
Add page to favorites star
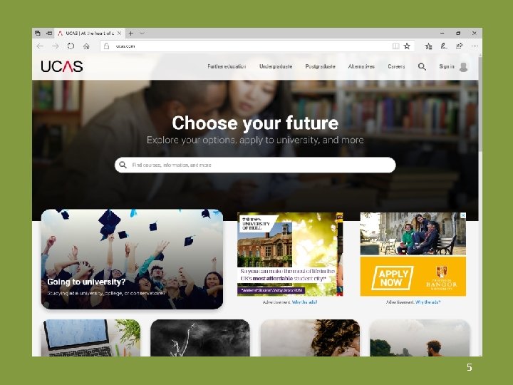[x=407, y=46]
